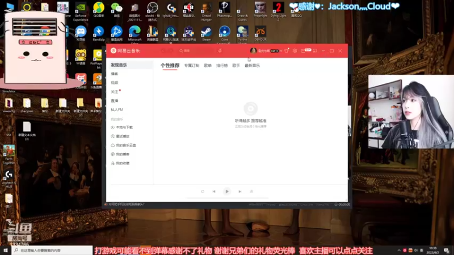Skip to next track
Image resolution: width=454 pixels, height=255 pixels.
[239, 192]
